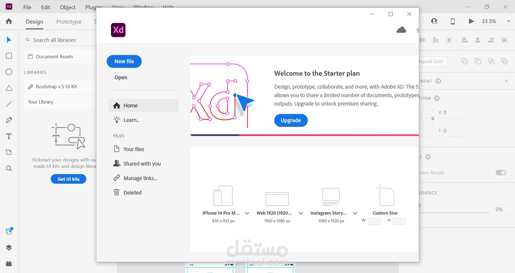Expand Web 1920 size options
The image size is (515, 273).
pos(301,213)
